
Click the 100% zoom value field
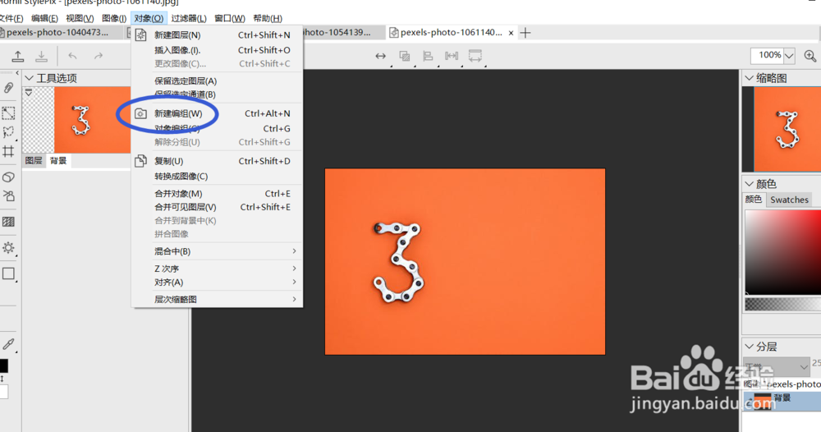(768, 56)
